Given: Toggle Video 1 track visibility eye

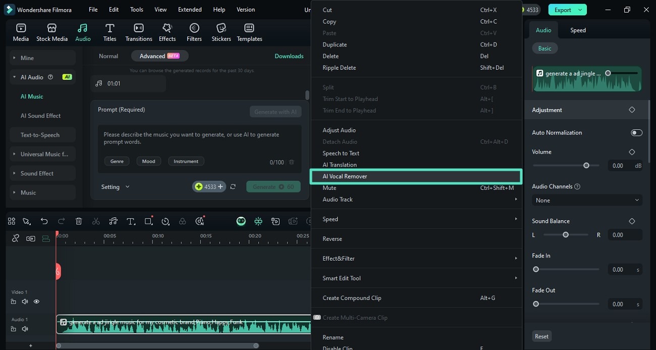Looking at the screenshot, I should coord(36,302).
